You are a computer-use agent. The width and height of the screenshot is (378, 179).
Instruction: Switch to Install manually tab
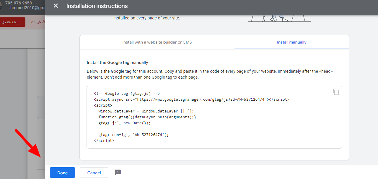pos(292,42)
